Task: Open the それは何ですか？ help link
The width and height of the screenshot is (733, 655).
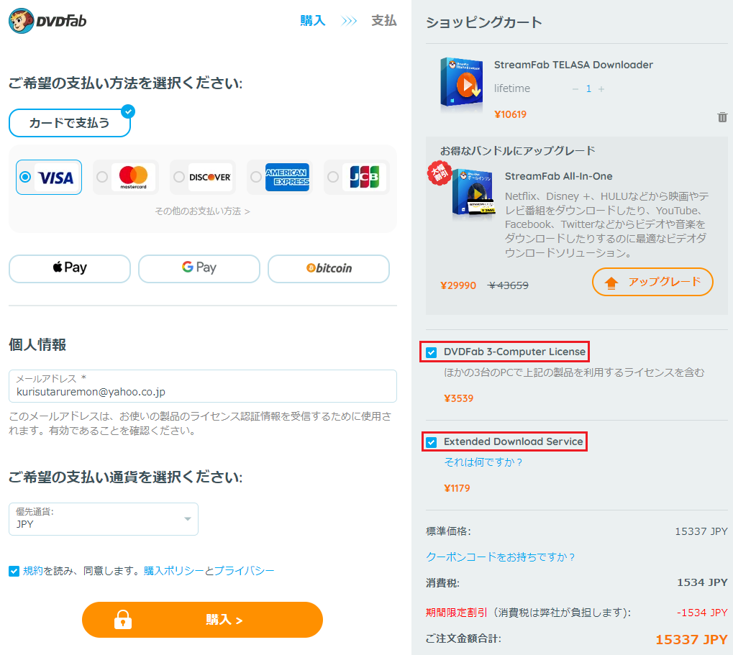Action: (x=483, y=462)
